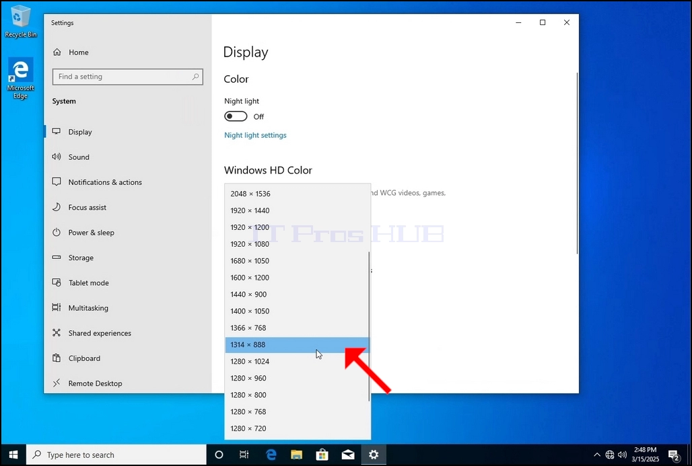Click the Remote Desktop icon

57,383
